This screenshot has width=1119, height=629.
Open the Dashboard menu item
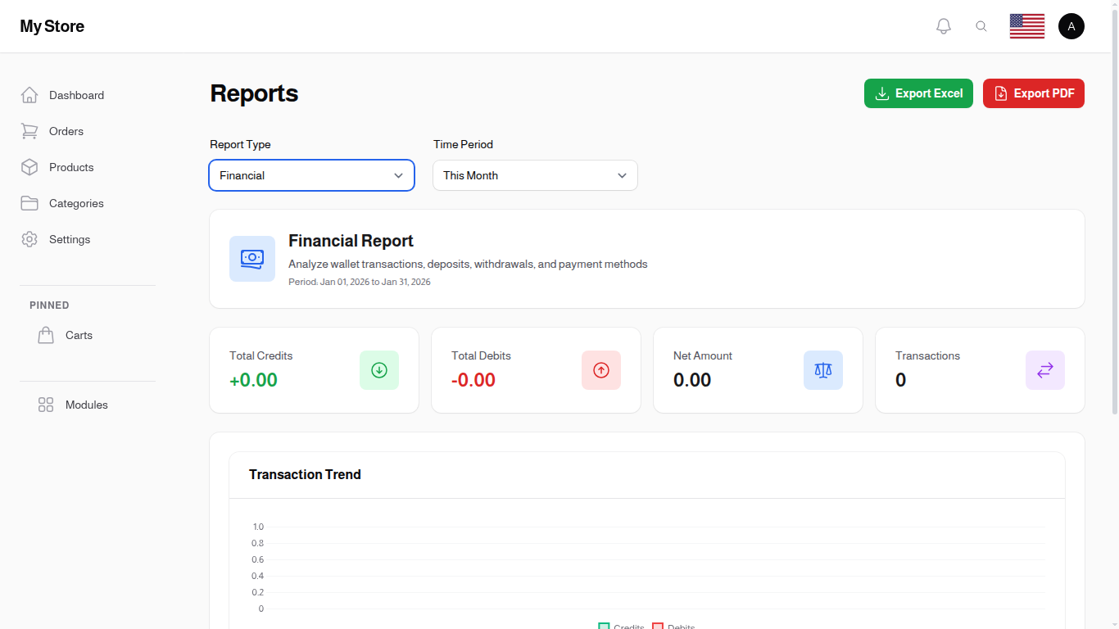click(x=76, y=94)
